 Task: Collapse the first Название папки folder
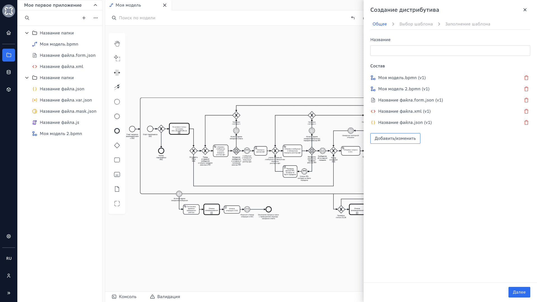click(27, 33)
